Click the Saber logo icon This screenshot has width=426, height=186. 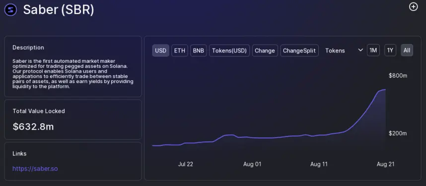coord(10,10)
